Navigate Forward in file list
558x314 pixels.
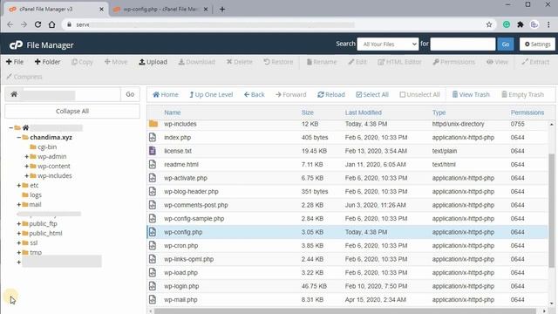click(290, 94)
